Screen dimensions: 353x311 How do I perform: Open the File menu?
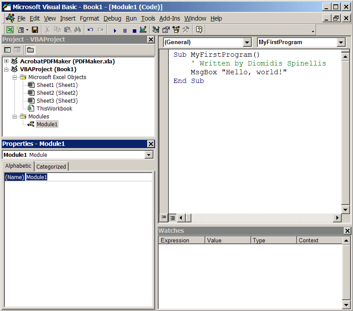pyautogui.click(x=21, y=18)
